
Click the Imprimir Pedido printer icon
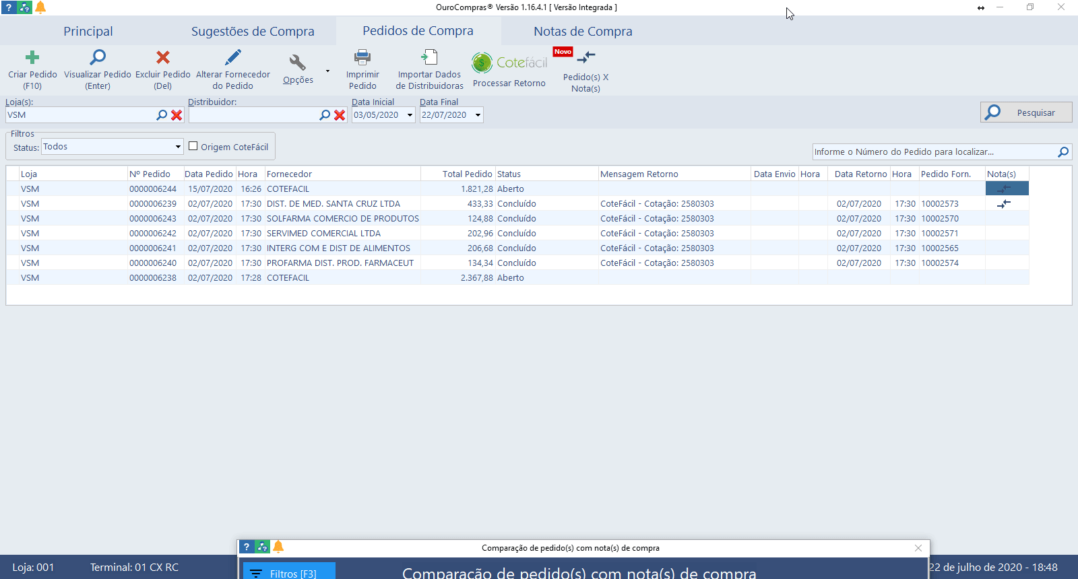coord(362,58)
